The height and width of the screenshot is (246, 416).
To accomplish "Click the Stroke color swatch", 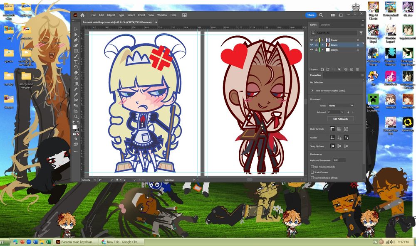I will pos(77,130).
